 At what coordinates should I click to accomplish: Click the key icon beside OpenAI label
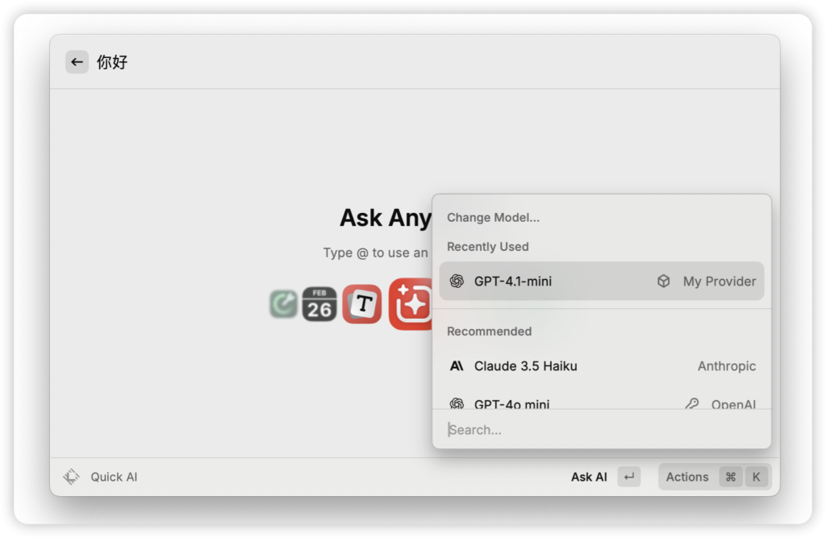coord(691,403)
